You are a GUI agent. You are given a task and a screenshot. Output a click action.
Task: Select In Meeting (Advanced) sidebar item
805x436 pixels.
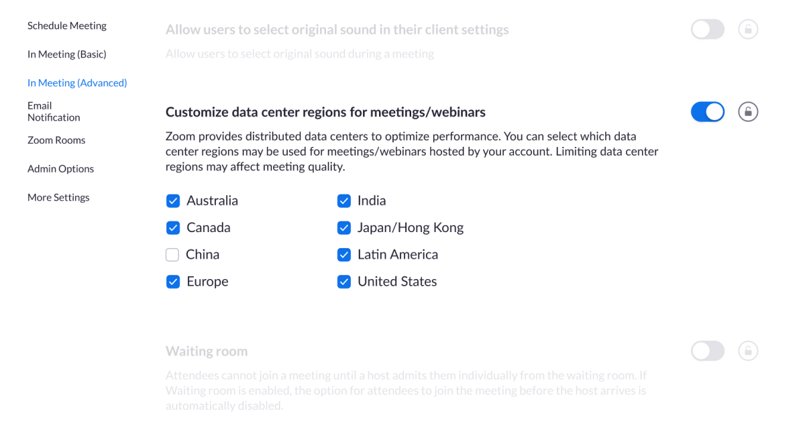[x=77, y=83]
